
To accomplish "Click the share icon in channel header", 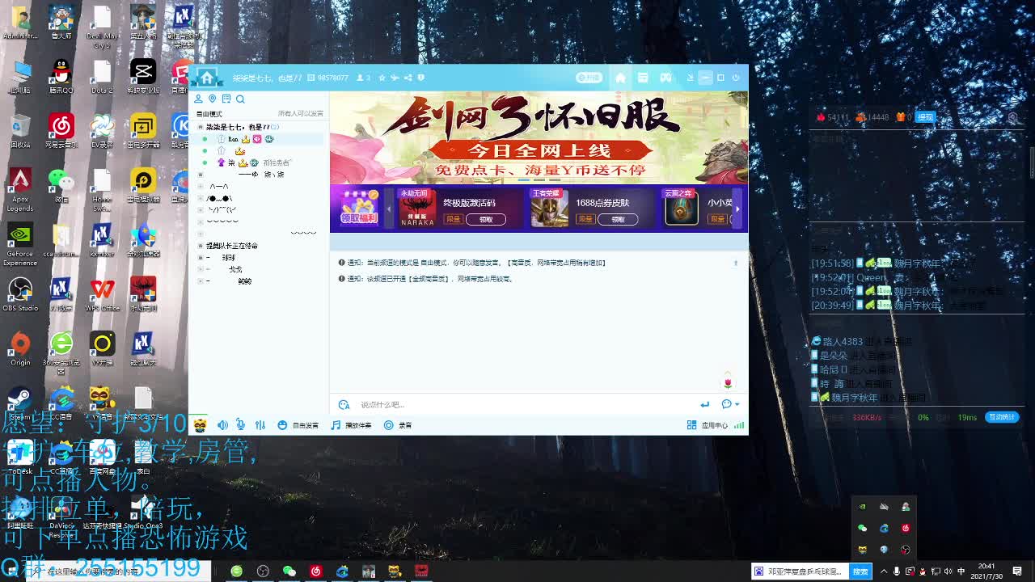I will point(408,78).
